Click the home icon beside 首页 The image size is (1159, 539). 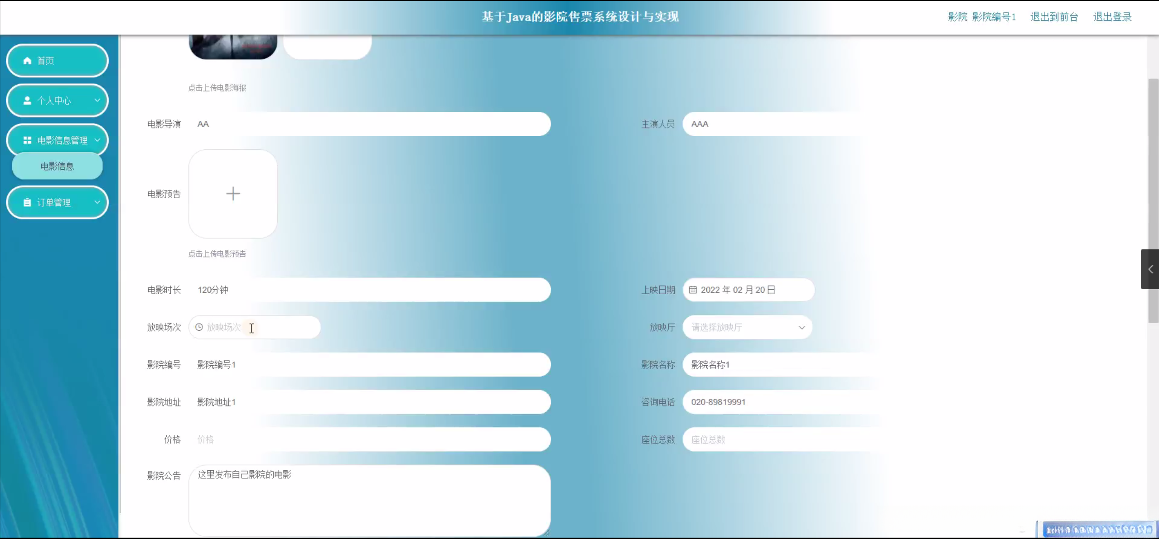[x=27, y=61]
